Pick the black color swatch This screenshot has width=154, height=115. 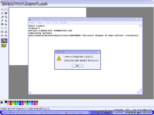(6, 102)
